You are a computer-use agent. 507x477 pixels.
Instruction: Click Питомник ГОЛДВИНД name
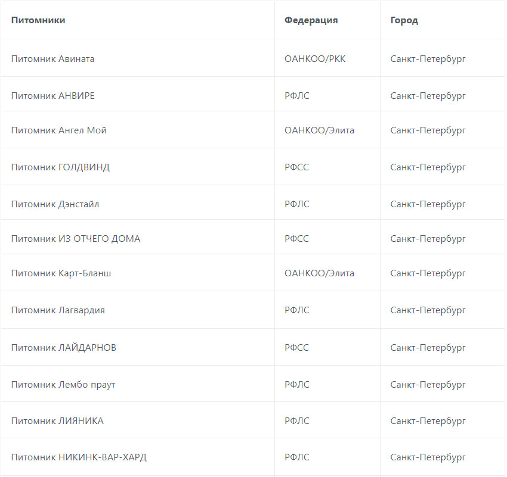(x=60, y=167)
